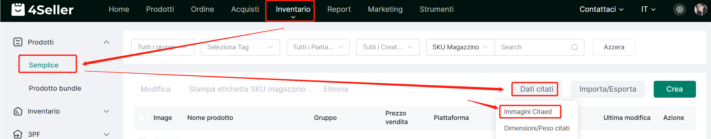Click the Prodotti sidebar icon
The image size is (711, 139).
tap(18, 42)
